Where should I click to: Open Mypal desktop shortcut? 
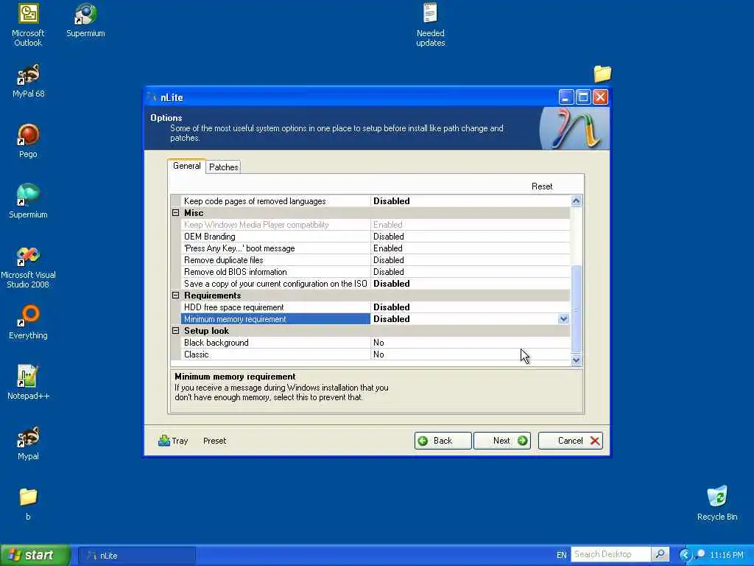[28, 443]
